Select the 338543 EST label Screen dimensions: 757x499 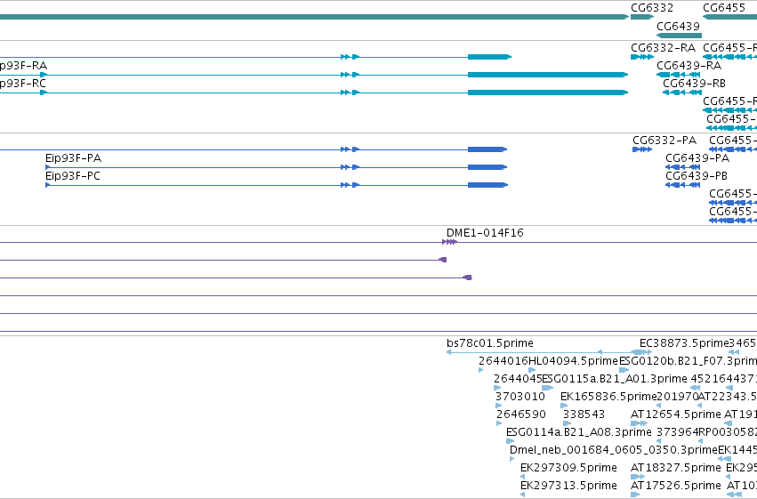584,414
